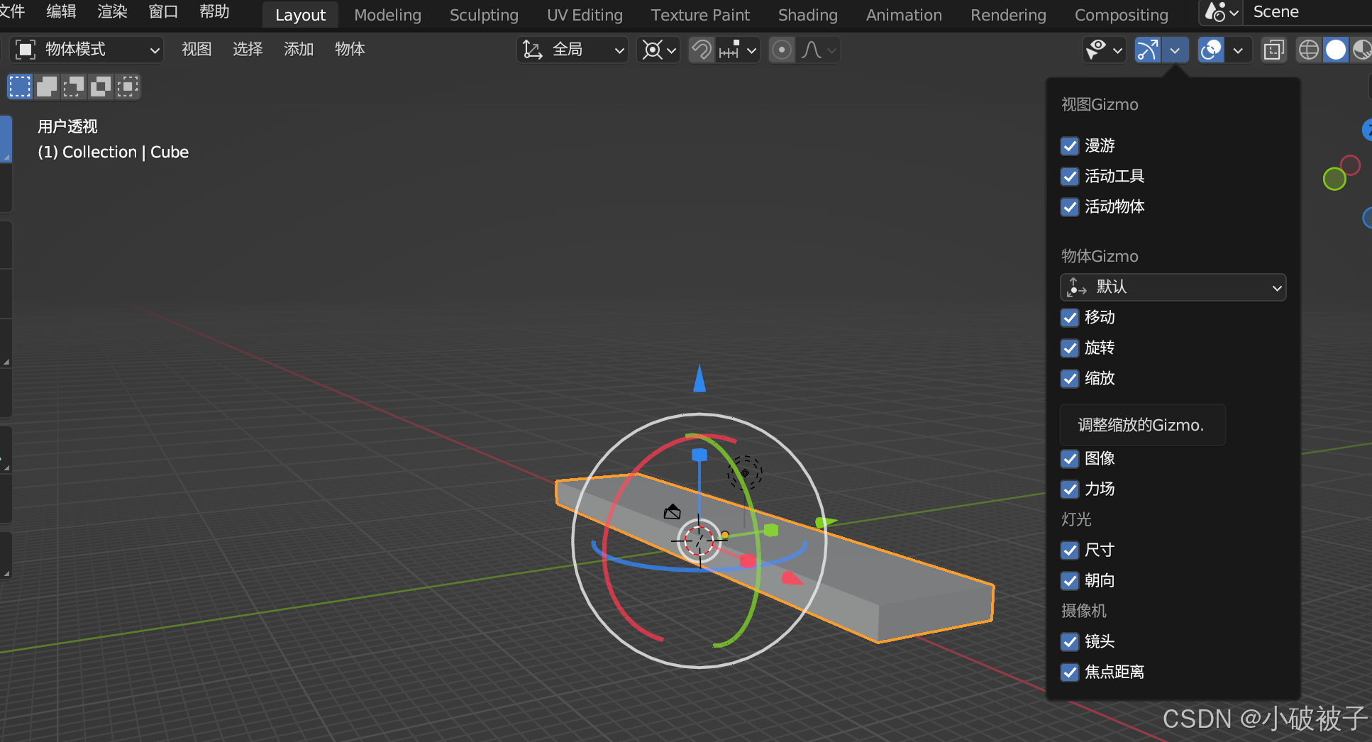This screenshot has width=1372, height=742.
Task: Open 添加 viewport menu
Action: [299, 50]
